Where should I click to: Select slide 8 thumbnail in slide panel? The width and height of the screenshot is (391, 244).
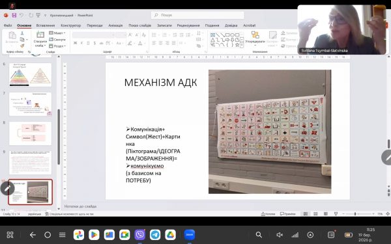[x=30, y=133]
